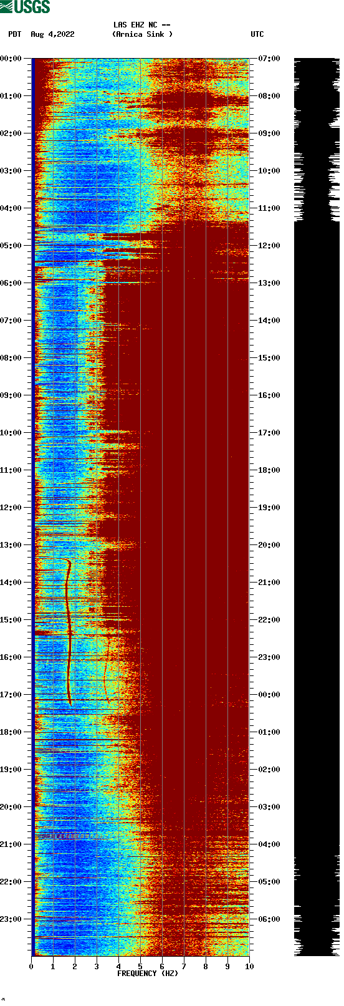
Task: Click the PDT time label 20:00
Action: coord(11,806)
